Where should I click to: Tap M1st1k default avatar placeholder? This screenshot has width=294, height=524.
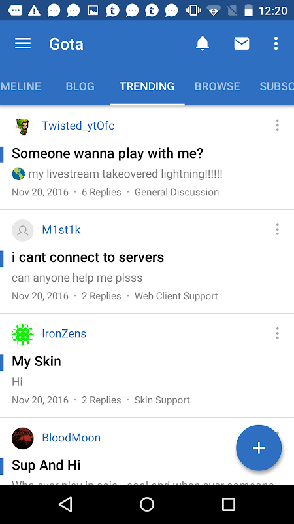[23, 231]
